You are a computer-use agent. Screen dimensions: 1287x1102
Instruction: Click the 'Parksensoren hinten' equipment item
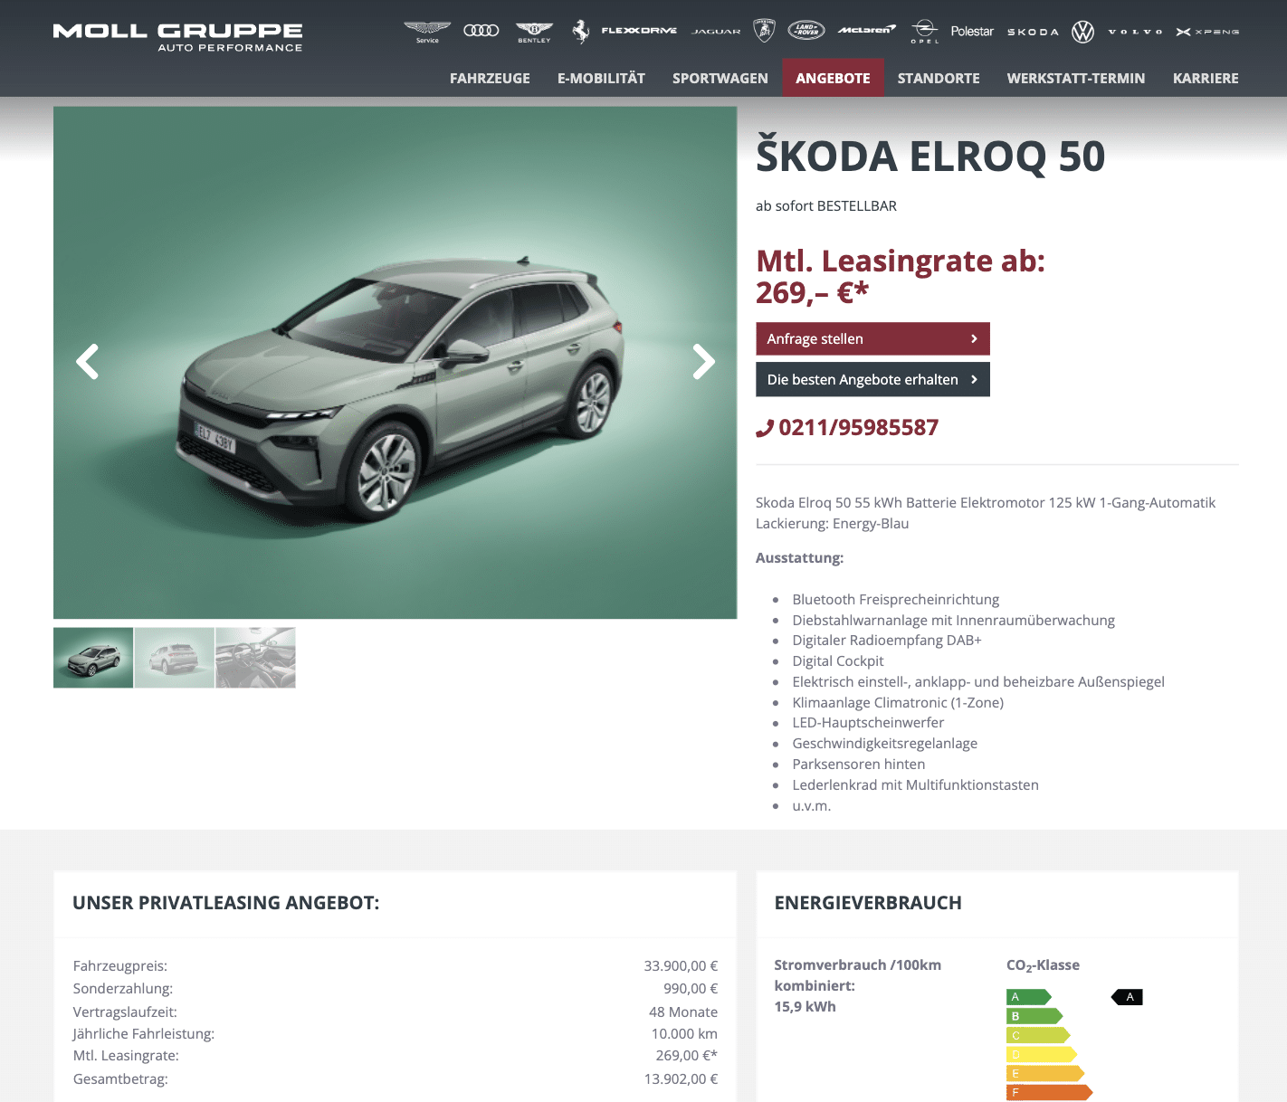coord(859,764)
